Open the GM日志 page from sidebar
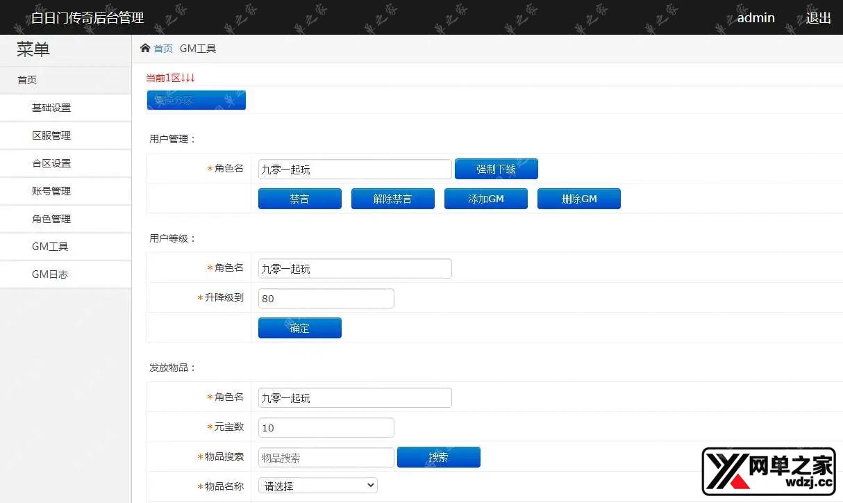 (49, 274)
